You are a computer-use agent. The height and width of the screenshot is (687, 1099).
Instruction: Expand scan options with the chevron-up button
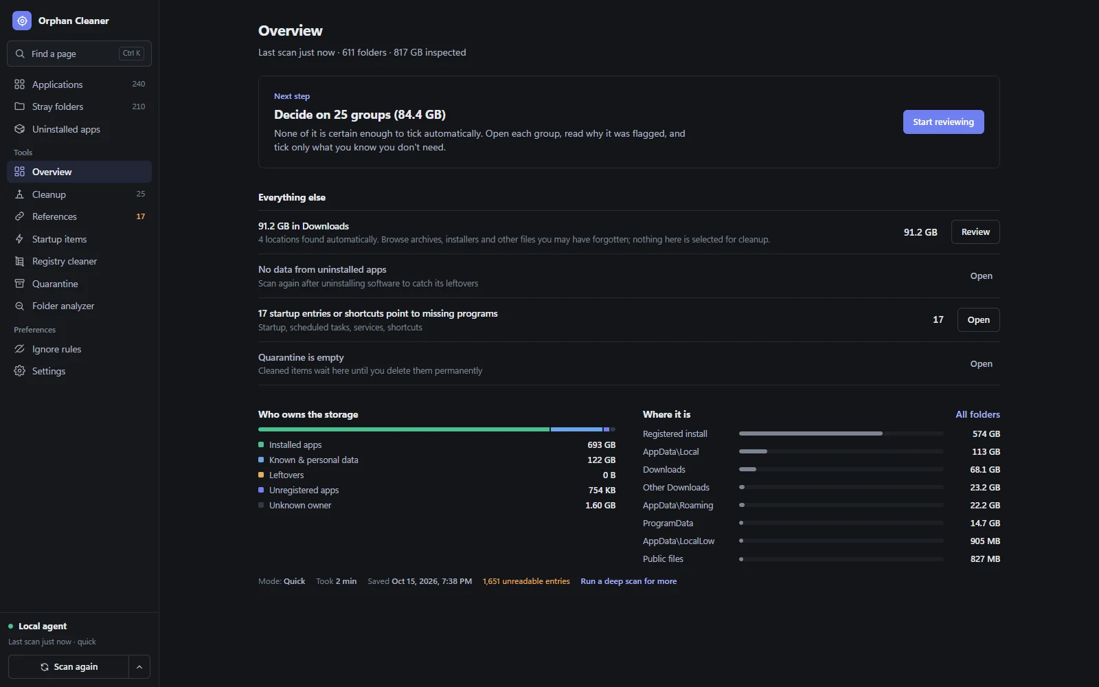pyautogui.click(x=139, y=667)
